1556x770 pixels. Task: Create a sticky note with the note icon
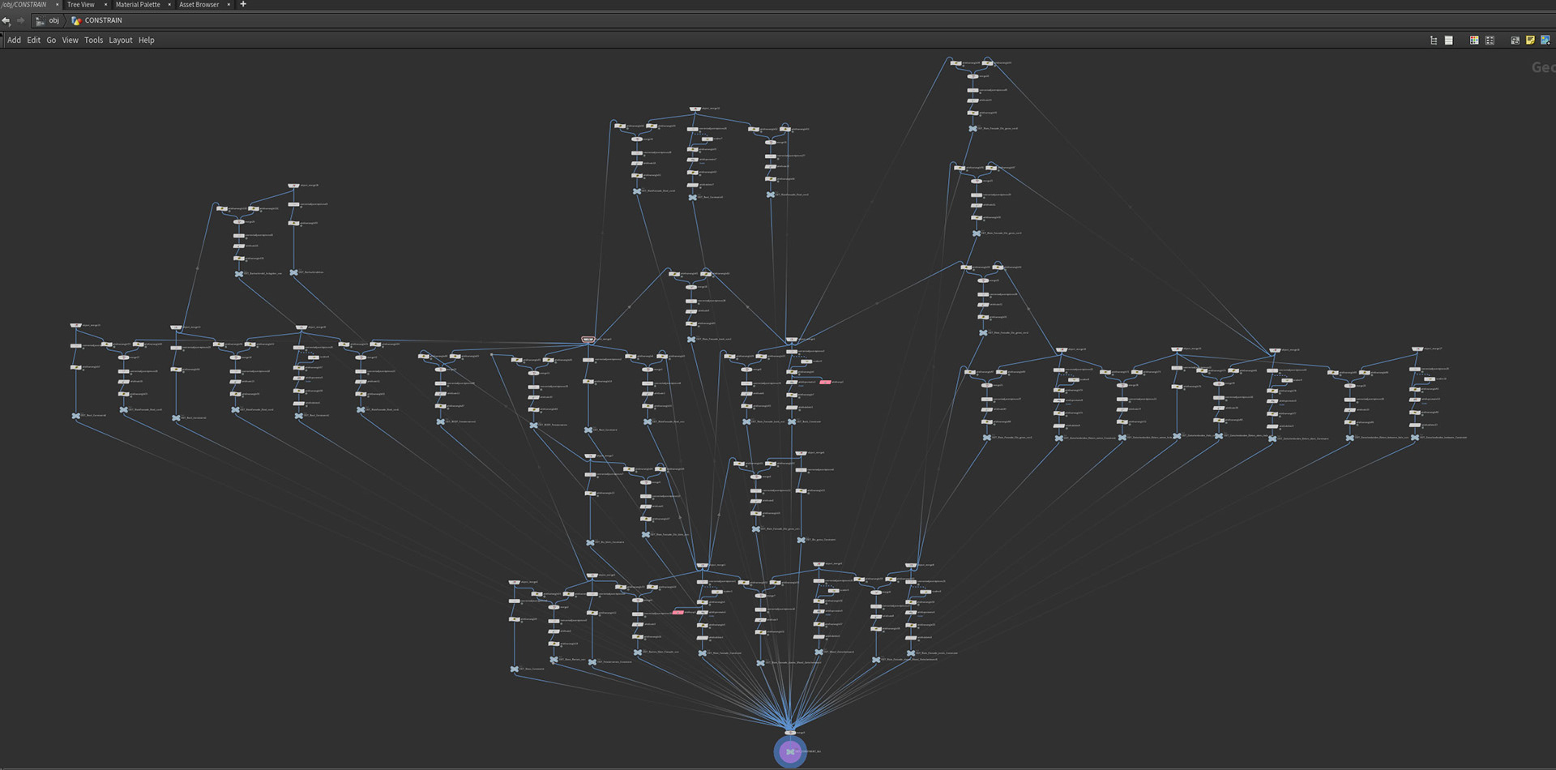(x=1530, y=40)
